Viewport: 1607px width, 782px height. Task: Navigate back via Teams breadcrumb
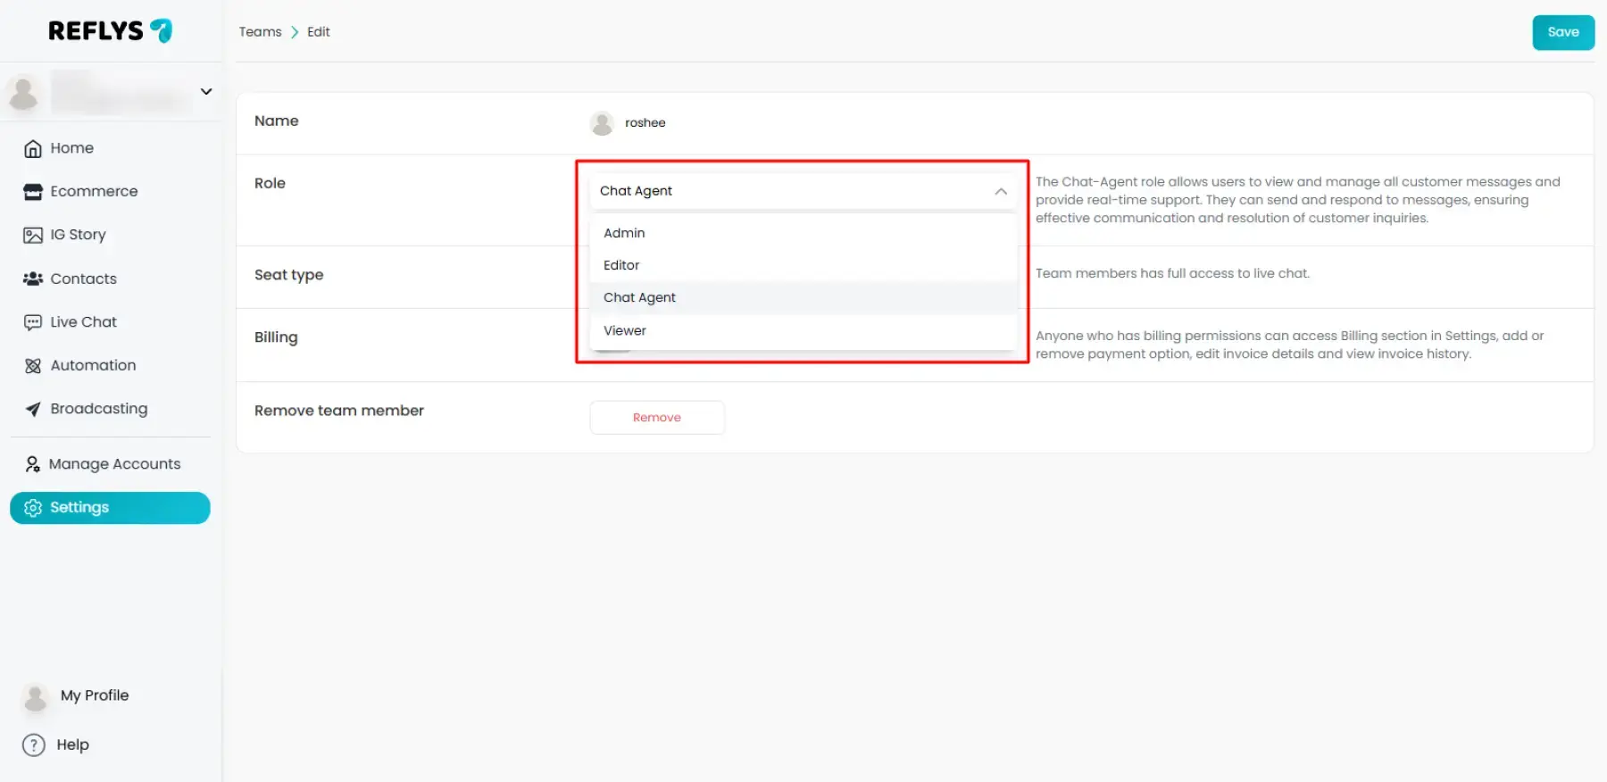point(260,32)
